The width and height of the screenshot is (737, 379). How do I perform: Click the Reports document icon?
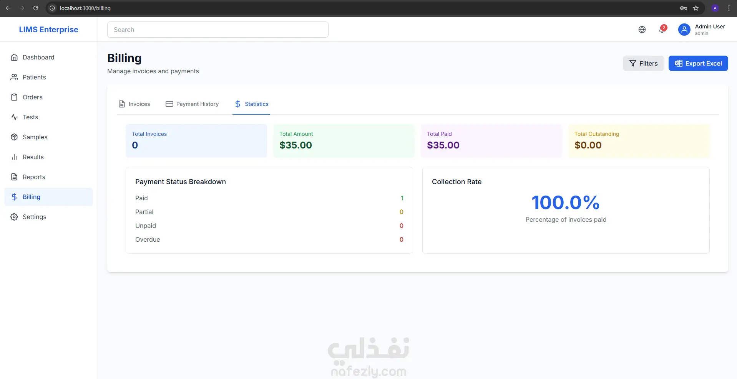14,177
